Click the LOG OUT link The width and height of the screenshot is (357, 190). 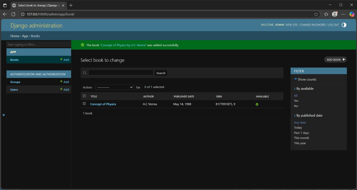point(334,25)
